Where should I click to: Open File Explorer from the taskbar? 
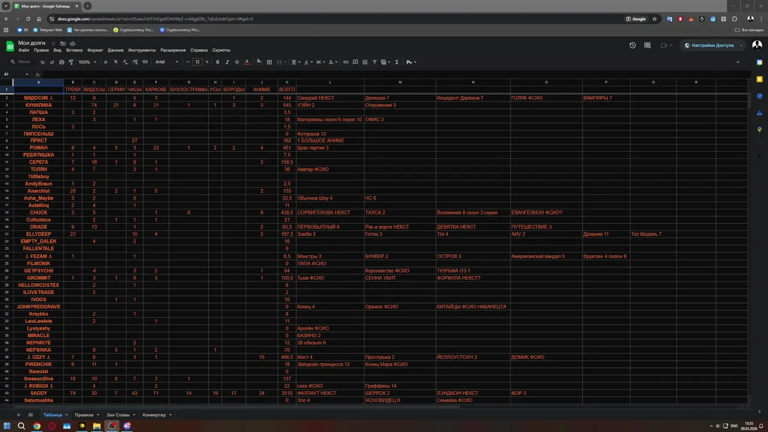point(97,426)
